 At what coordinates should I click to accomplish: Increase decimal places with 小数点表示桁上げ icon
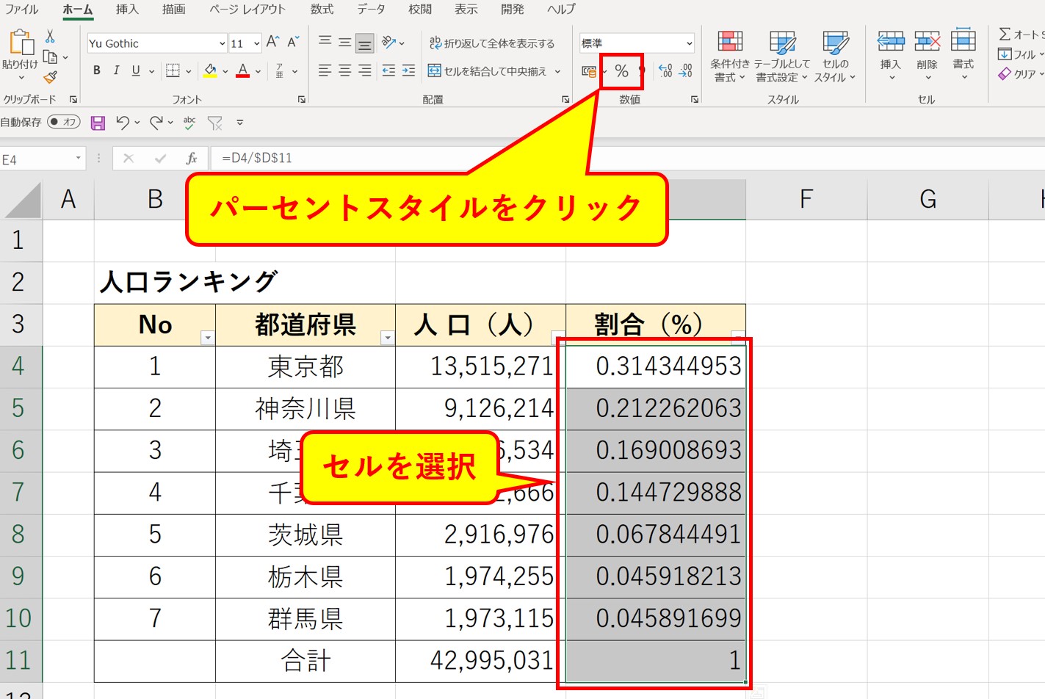pyautogui.click(x=665, y=71)
